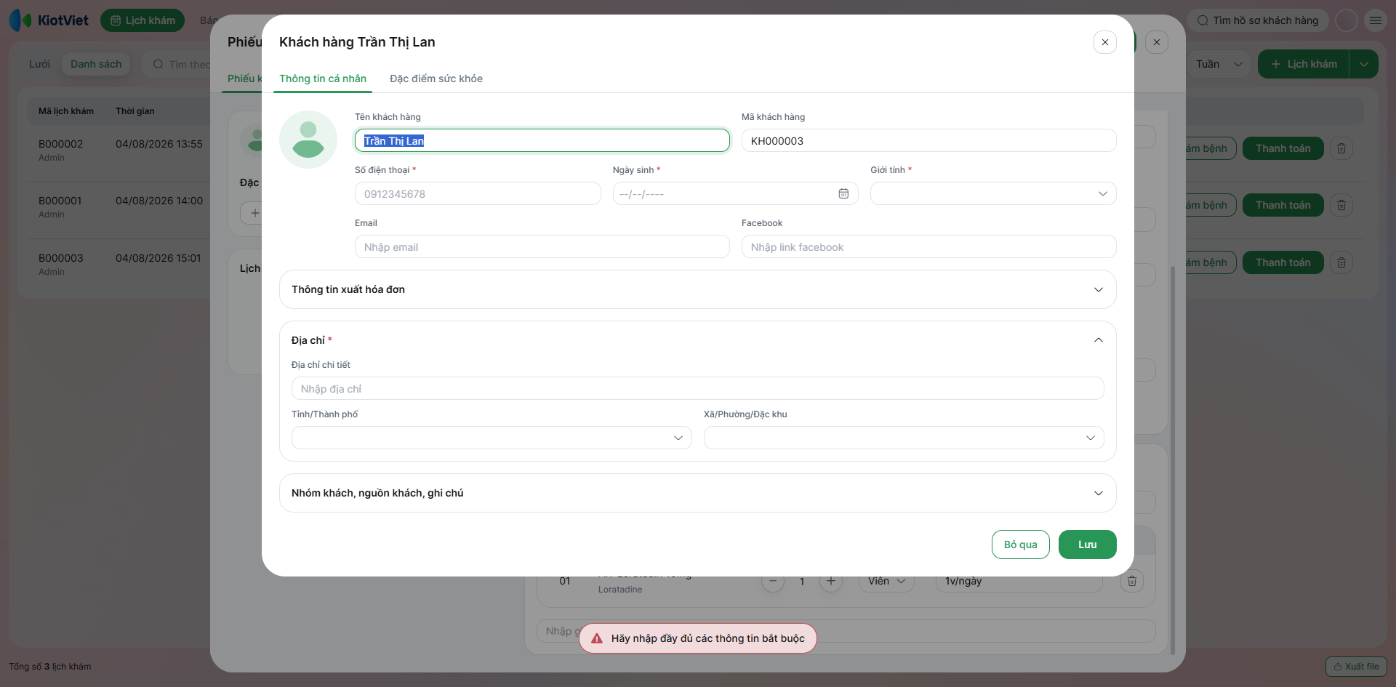Increase Loratadine quantity plus button
This screenshot has height=687, width=1396.
(x=831, y=582)
